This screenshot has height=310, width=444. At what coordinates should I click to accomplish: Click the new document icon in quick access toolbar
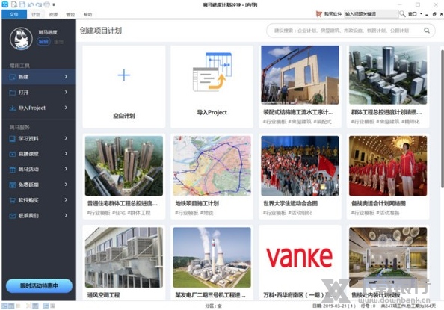[x=14, y=4]
